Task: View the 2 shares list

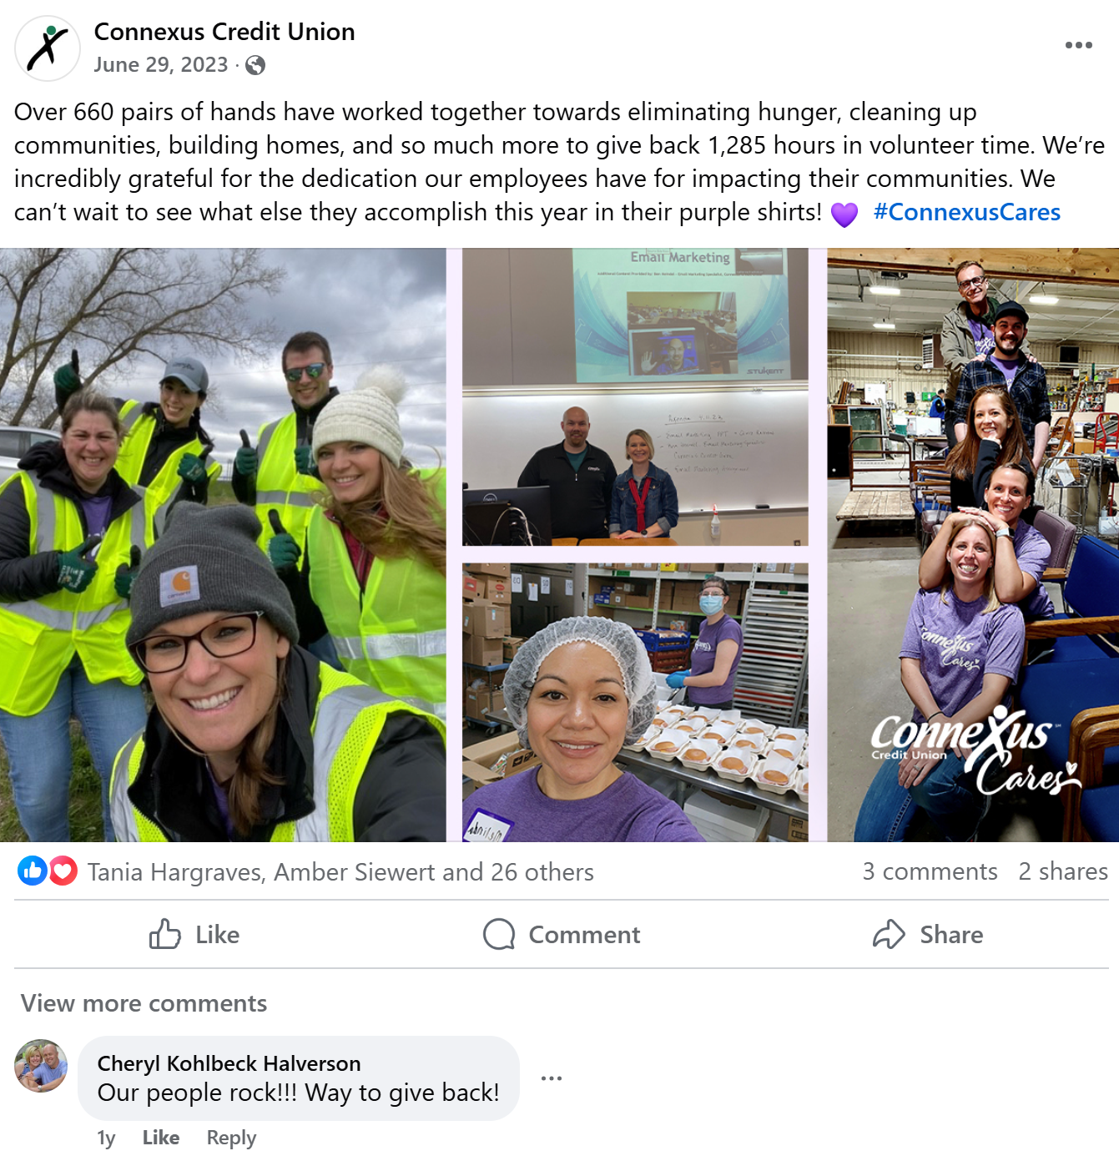Action: point(1063,871)
